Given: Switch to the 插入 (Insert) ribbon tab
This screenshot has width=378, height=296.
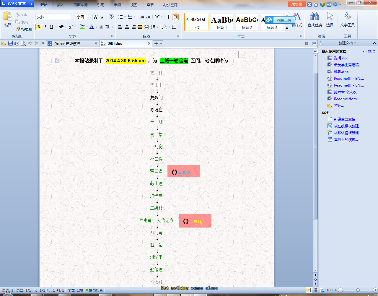Looking at the screenshot, I should point(60,5).
